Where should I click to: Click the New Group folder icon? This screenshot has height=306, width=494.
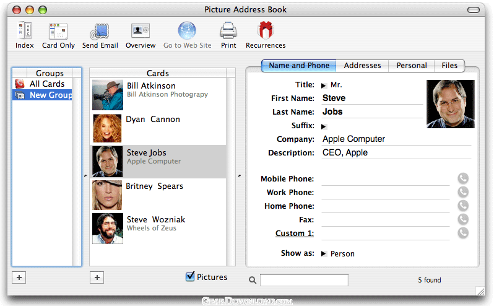click(x=20, y=95)
